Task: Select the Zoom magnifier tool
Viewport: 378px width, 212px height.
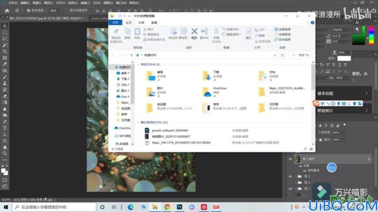Action: coord(5,153)
